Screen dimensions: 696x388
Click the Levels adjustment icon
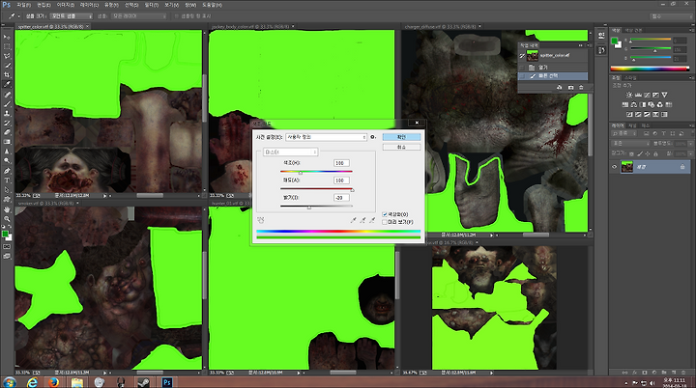click(x=638, y=95)
